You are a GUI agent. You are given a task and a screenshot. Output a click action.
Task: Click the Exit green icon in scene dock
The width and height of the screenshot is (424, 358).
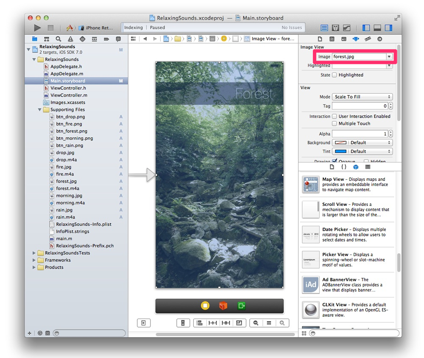point(242,305)
